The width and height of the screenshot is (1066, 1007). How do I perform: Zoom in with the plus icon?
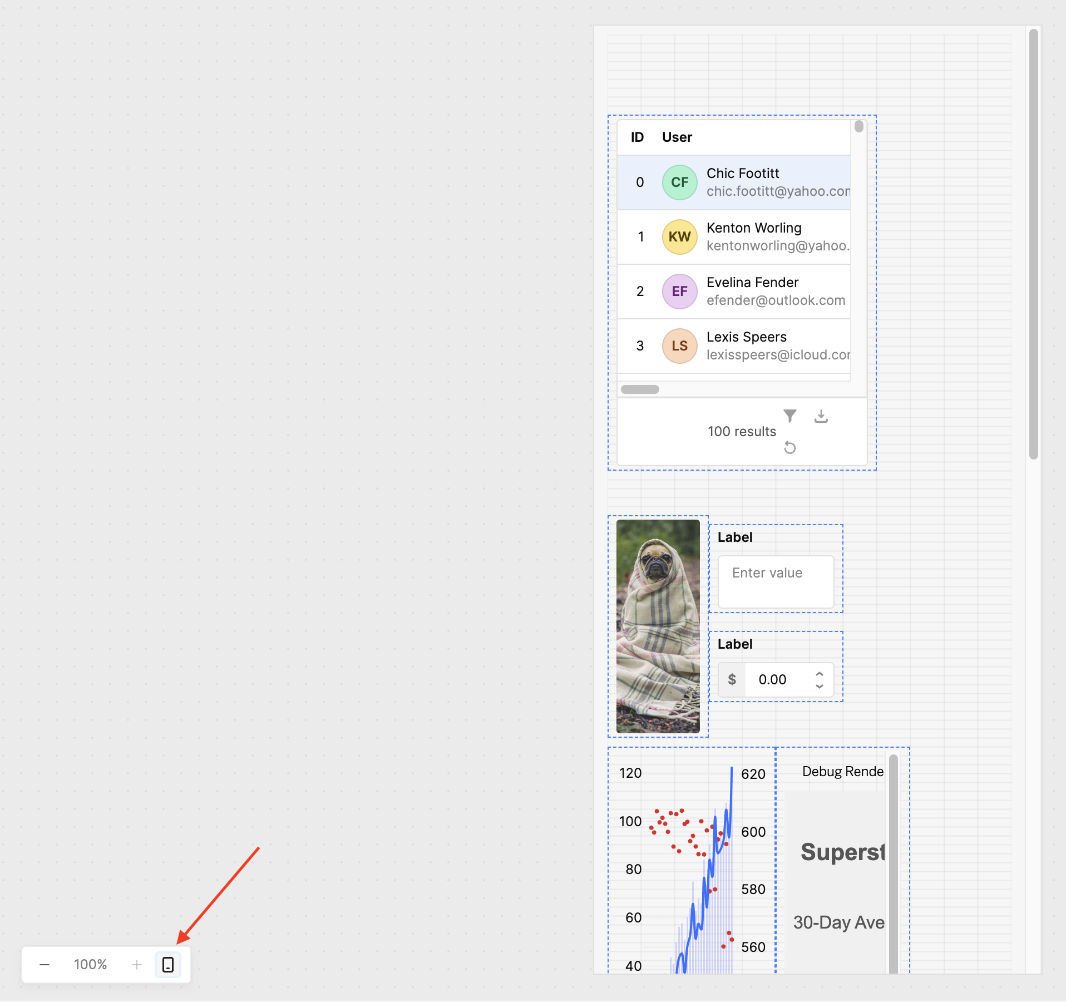pos(137,964)
